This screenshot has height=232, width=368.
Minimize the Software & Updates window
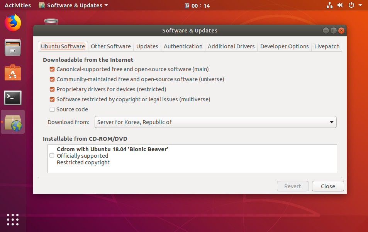(326, 31)
